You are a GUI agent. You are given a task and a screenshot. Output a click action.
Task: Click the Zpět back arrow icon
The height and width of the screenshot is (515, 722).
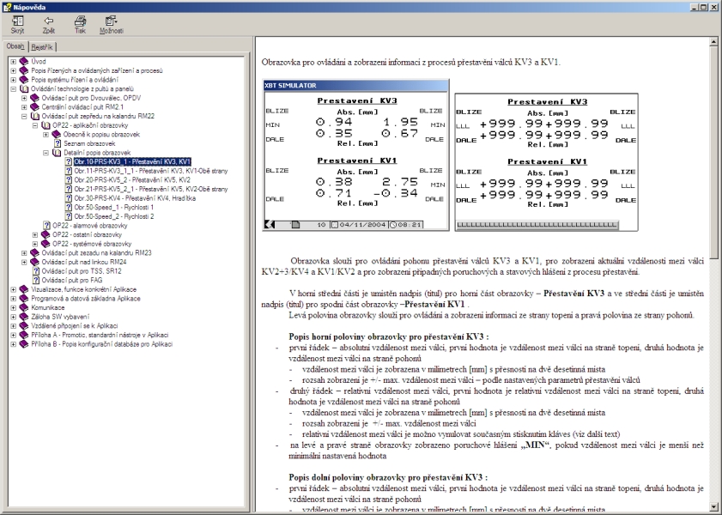tap(48, 21)
